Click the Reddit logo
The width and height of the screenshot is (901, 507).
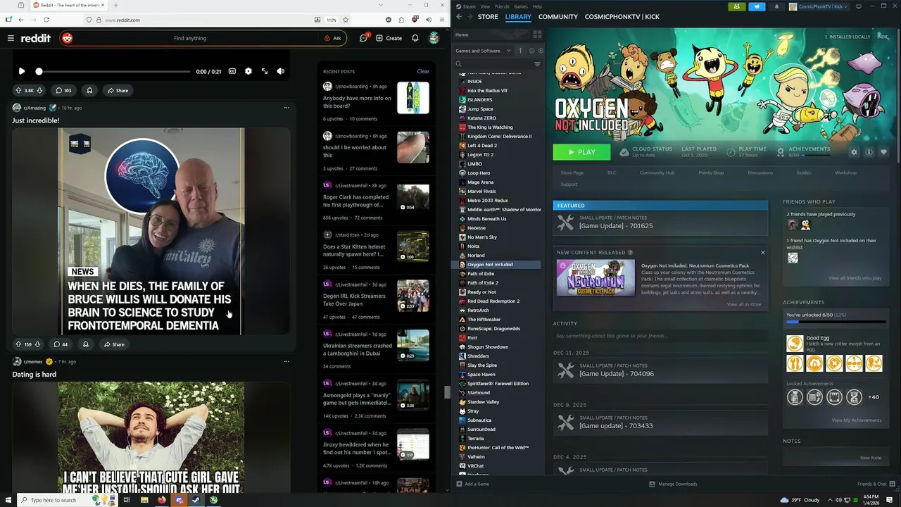click(x=35, y=38)
